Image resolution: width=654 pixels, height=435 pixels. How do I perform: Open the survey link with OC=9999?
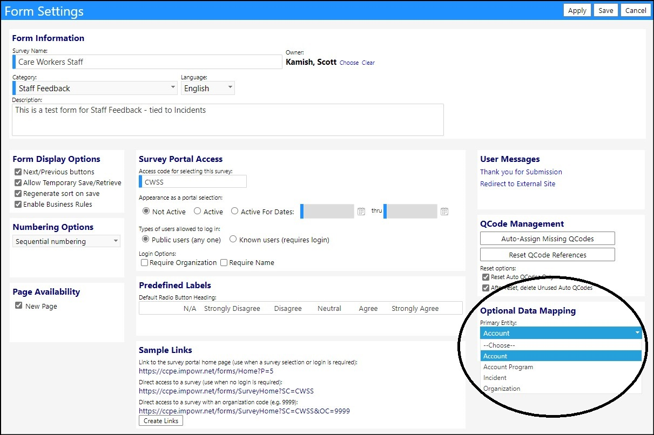point(244,411)
